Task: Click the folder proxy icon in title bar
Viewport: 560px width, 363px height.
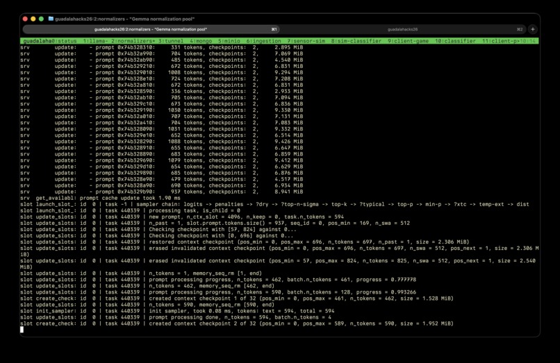Action: point(51,19)
